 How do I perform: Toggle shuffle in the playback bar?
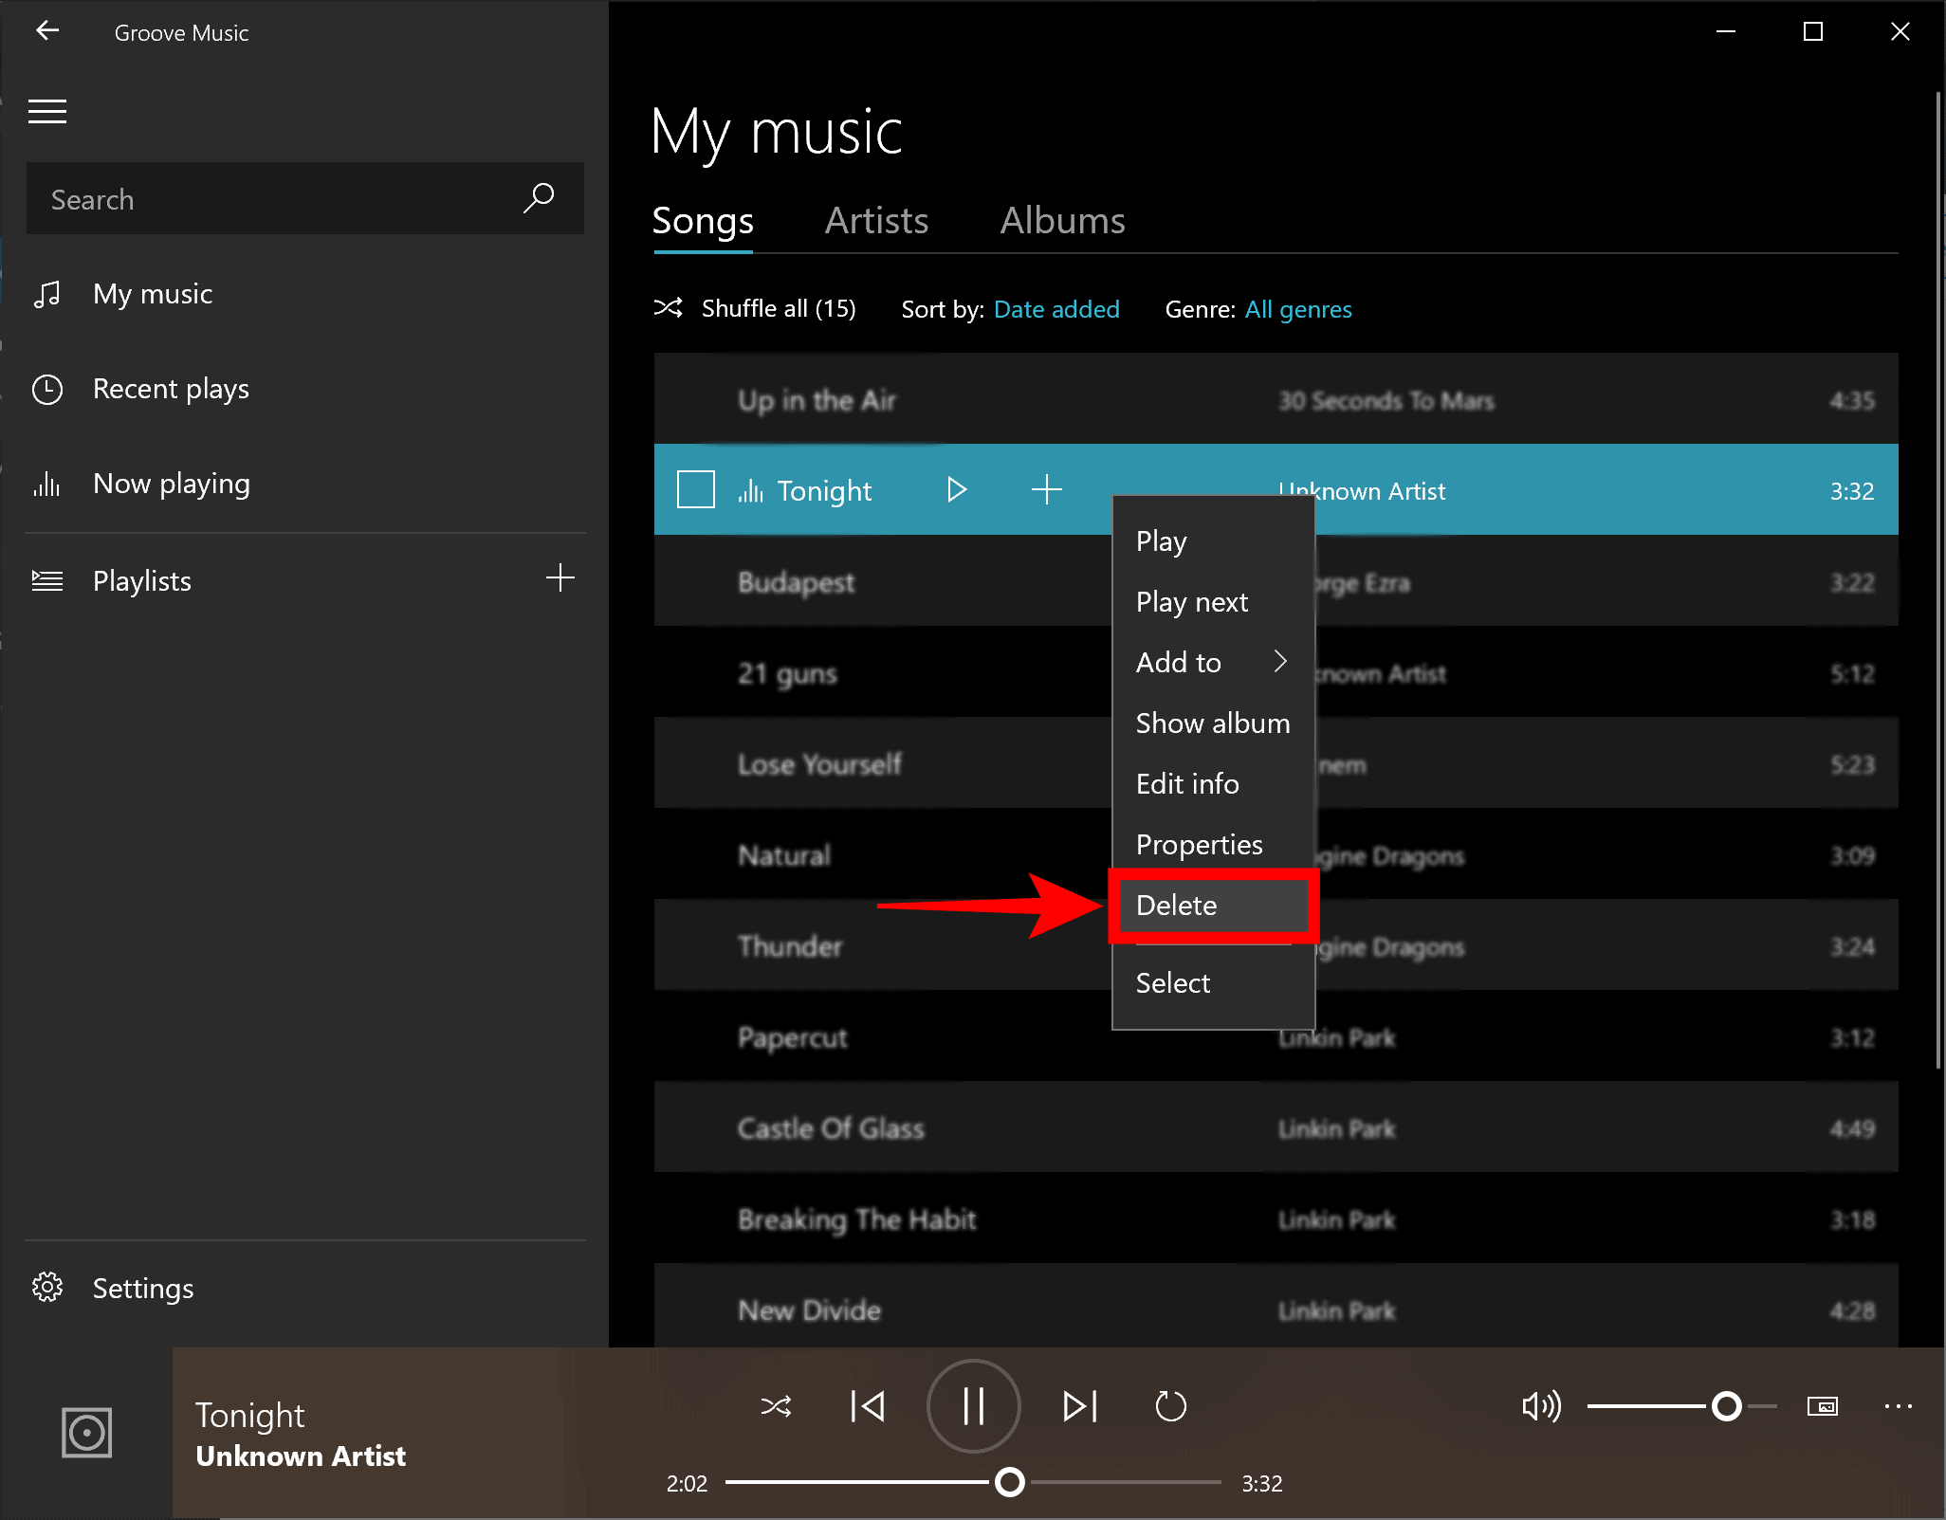tap(776, 1406)
